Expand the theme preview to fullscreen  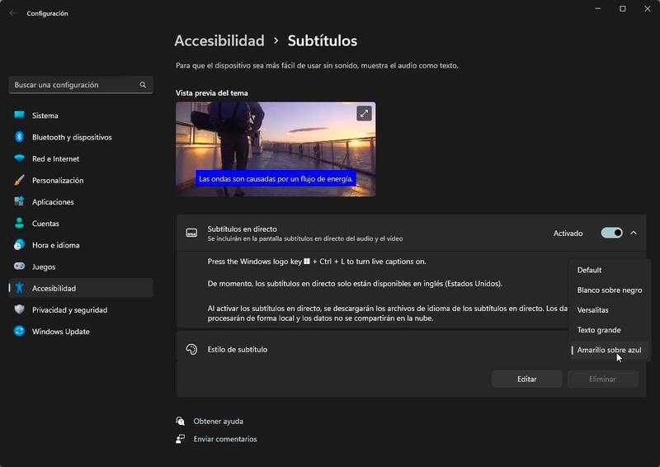pyautogui.click(x=364, y=113)
